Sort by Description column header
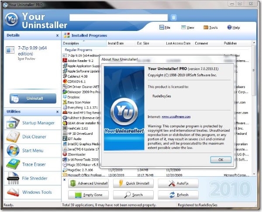 click(x=84, y=43)
